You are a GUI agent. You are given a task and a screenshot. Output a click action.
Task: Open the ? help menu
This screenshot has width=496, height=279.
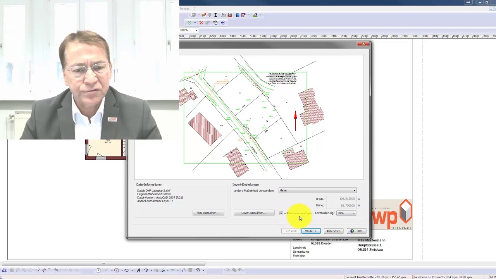(195, 9)
